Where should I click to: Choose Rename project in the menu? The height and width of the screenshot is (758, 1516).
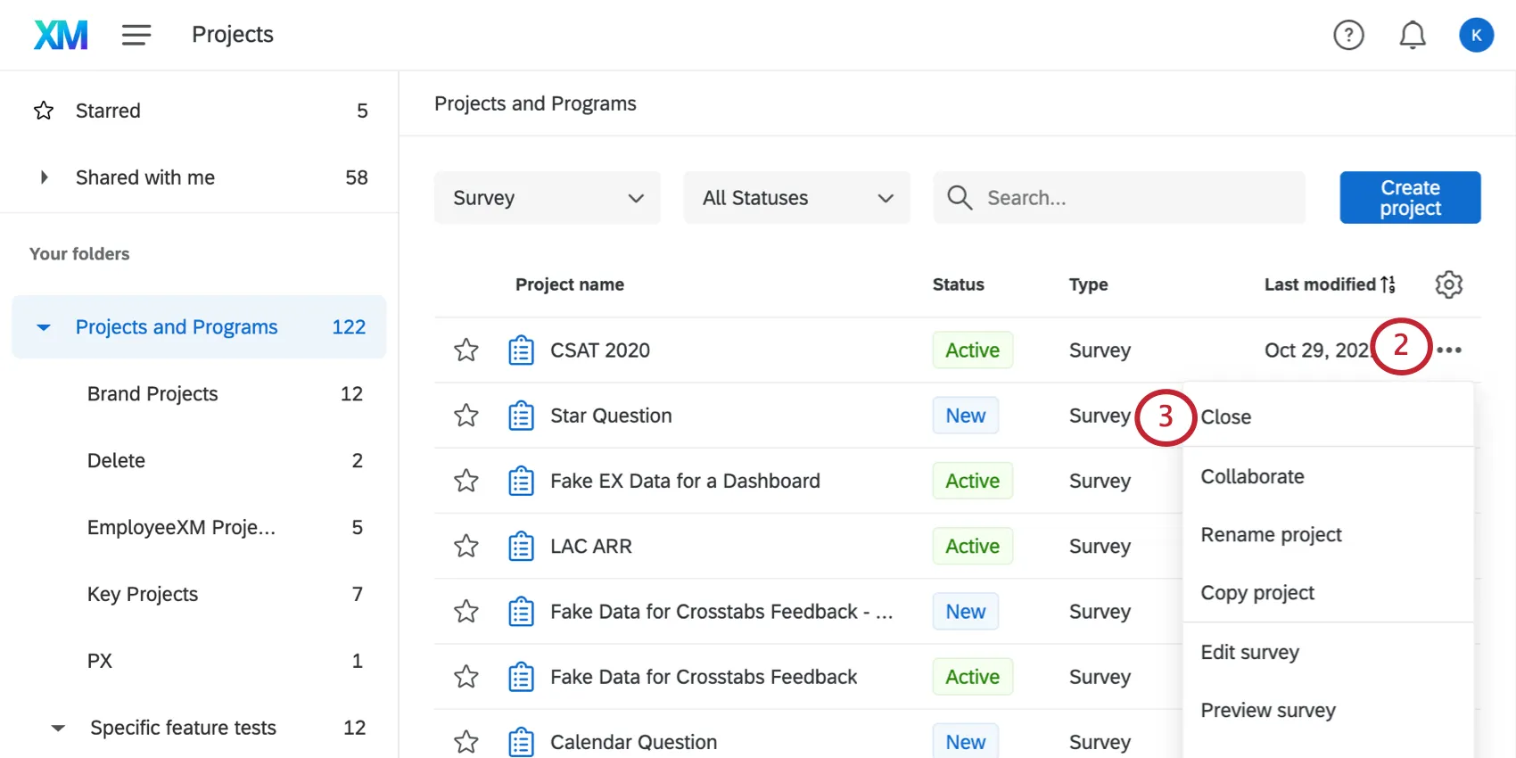click(x=1271, y=534)
